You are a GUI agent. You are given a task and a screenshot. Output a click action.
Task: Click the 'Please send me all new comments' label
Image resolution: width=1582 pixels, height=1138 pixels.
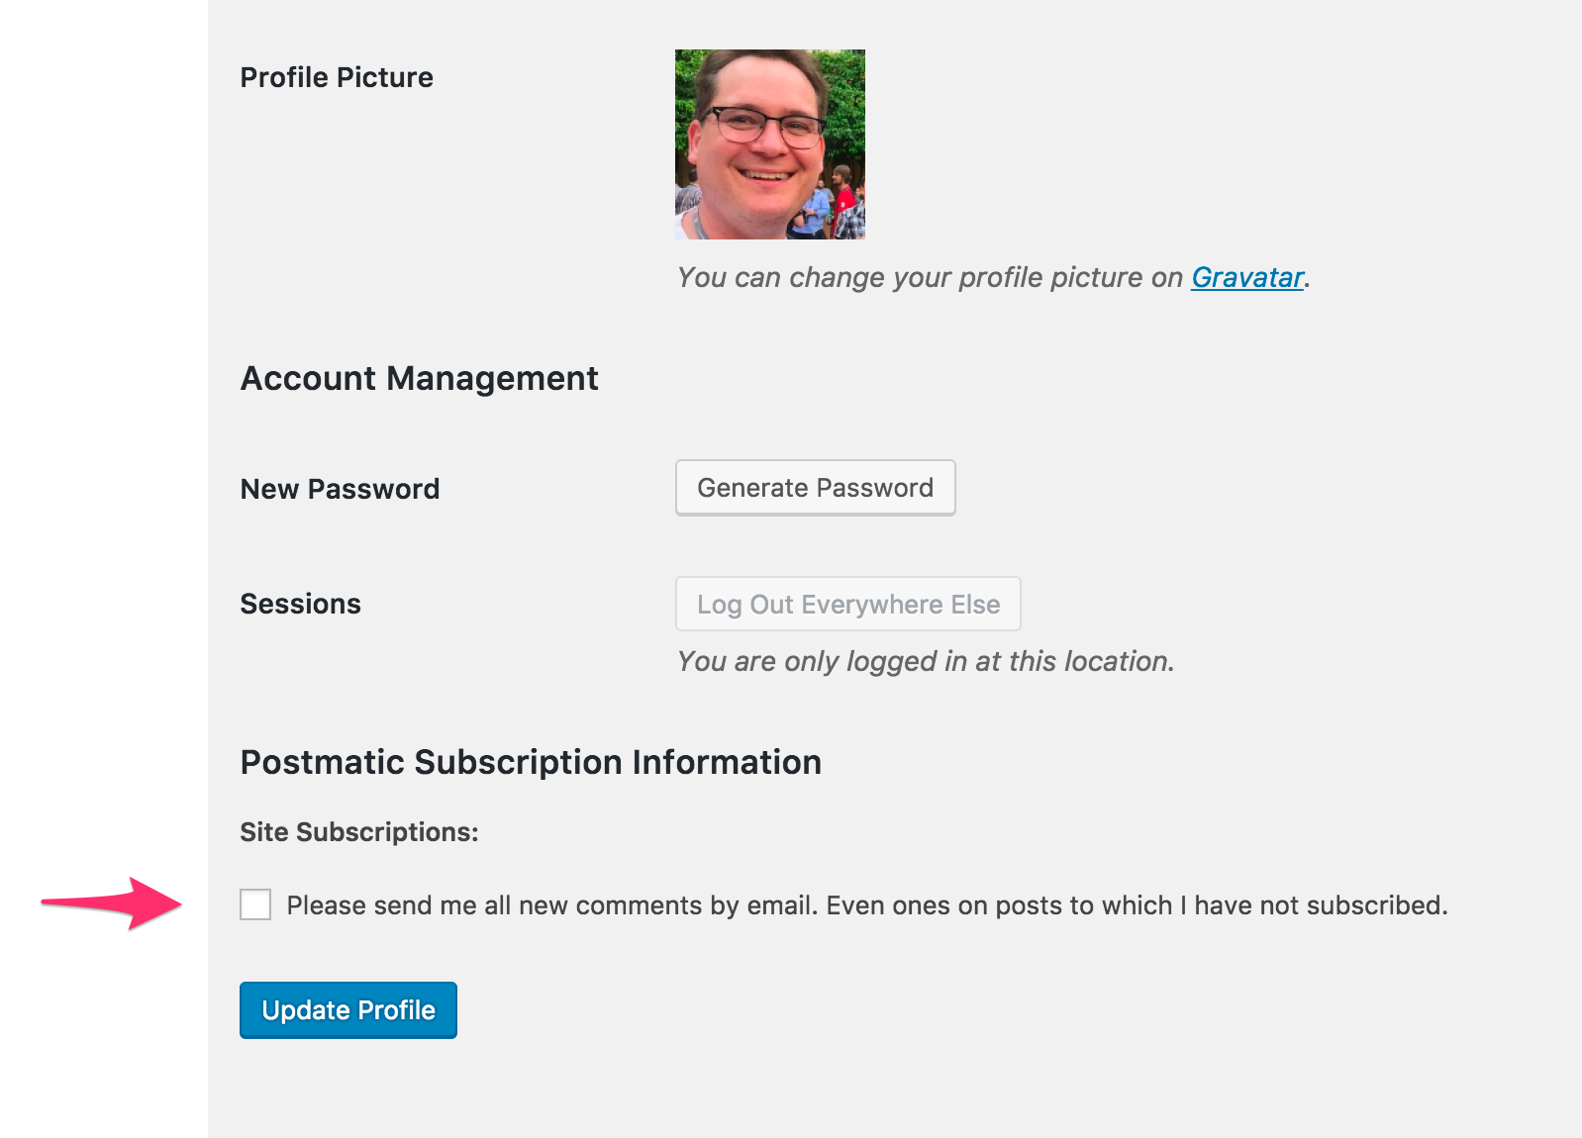pos(867,905)
